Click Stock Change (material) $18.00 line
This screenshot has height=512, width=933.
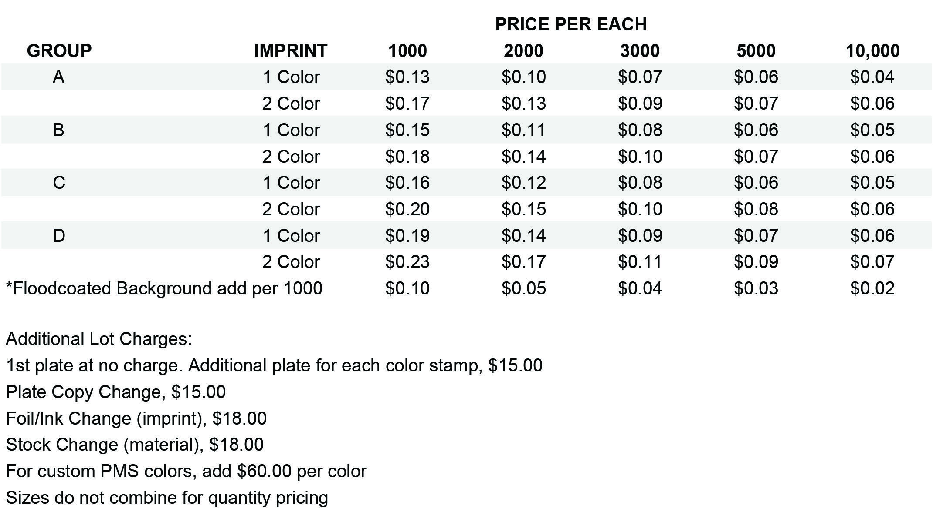coord(135,445)
